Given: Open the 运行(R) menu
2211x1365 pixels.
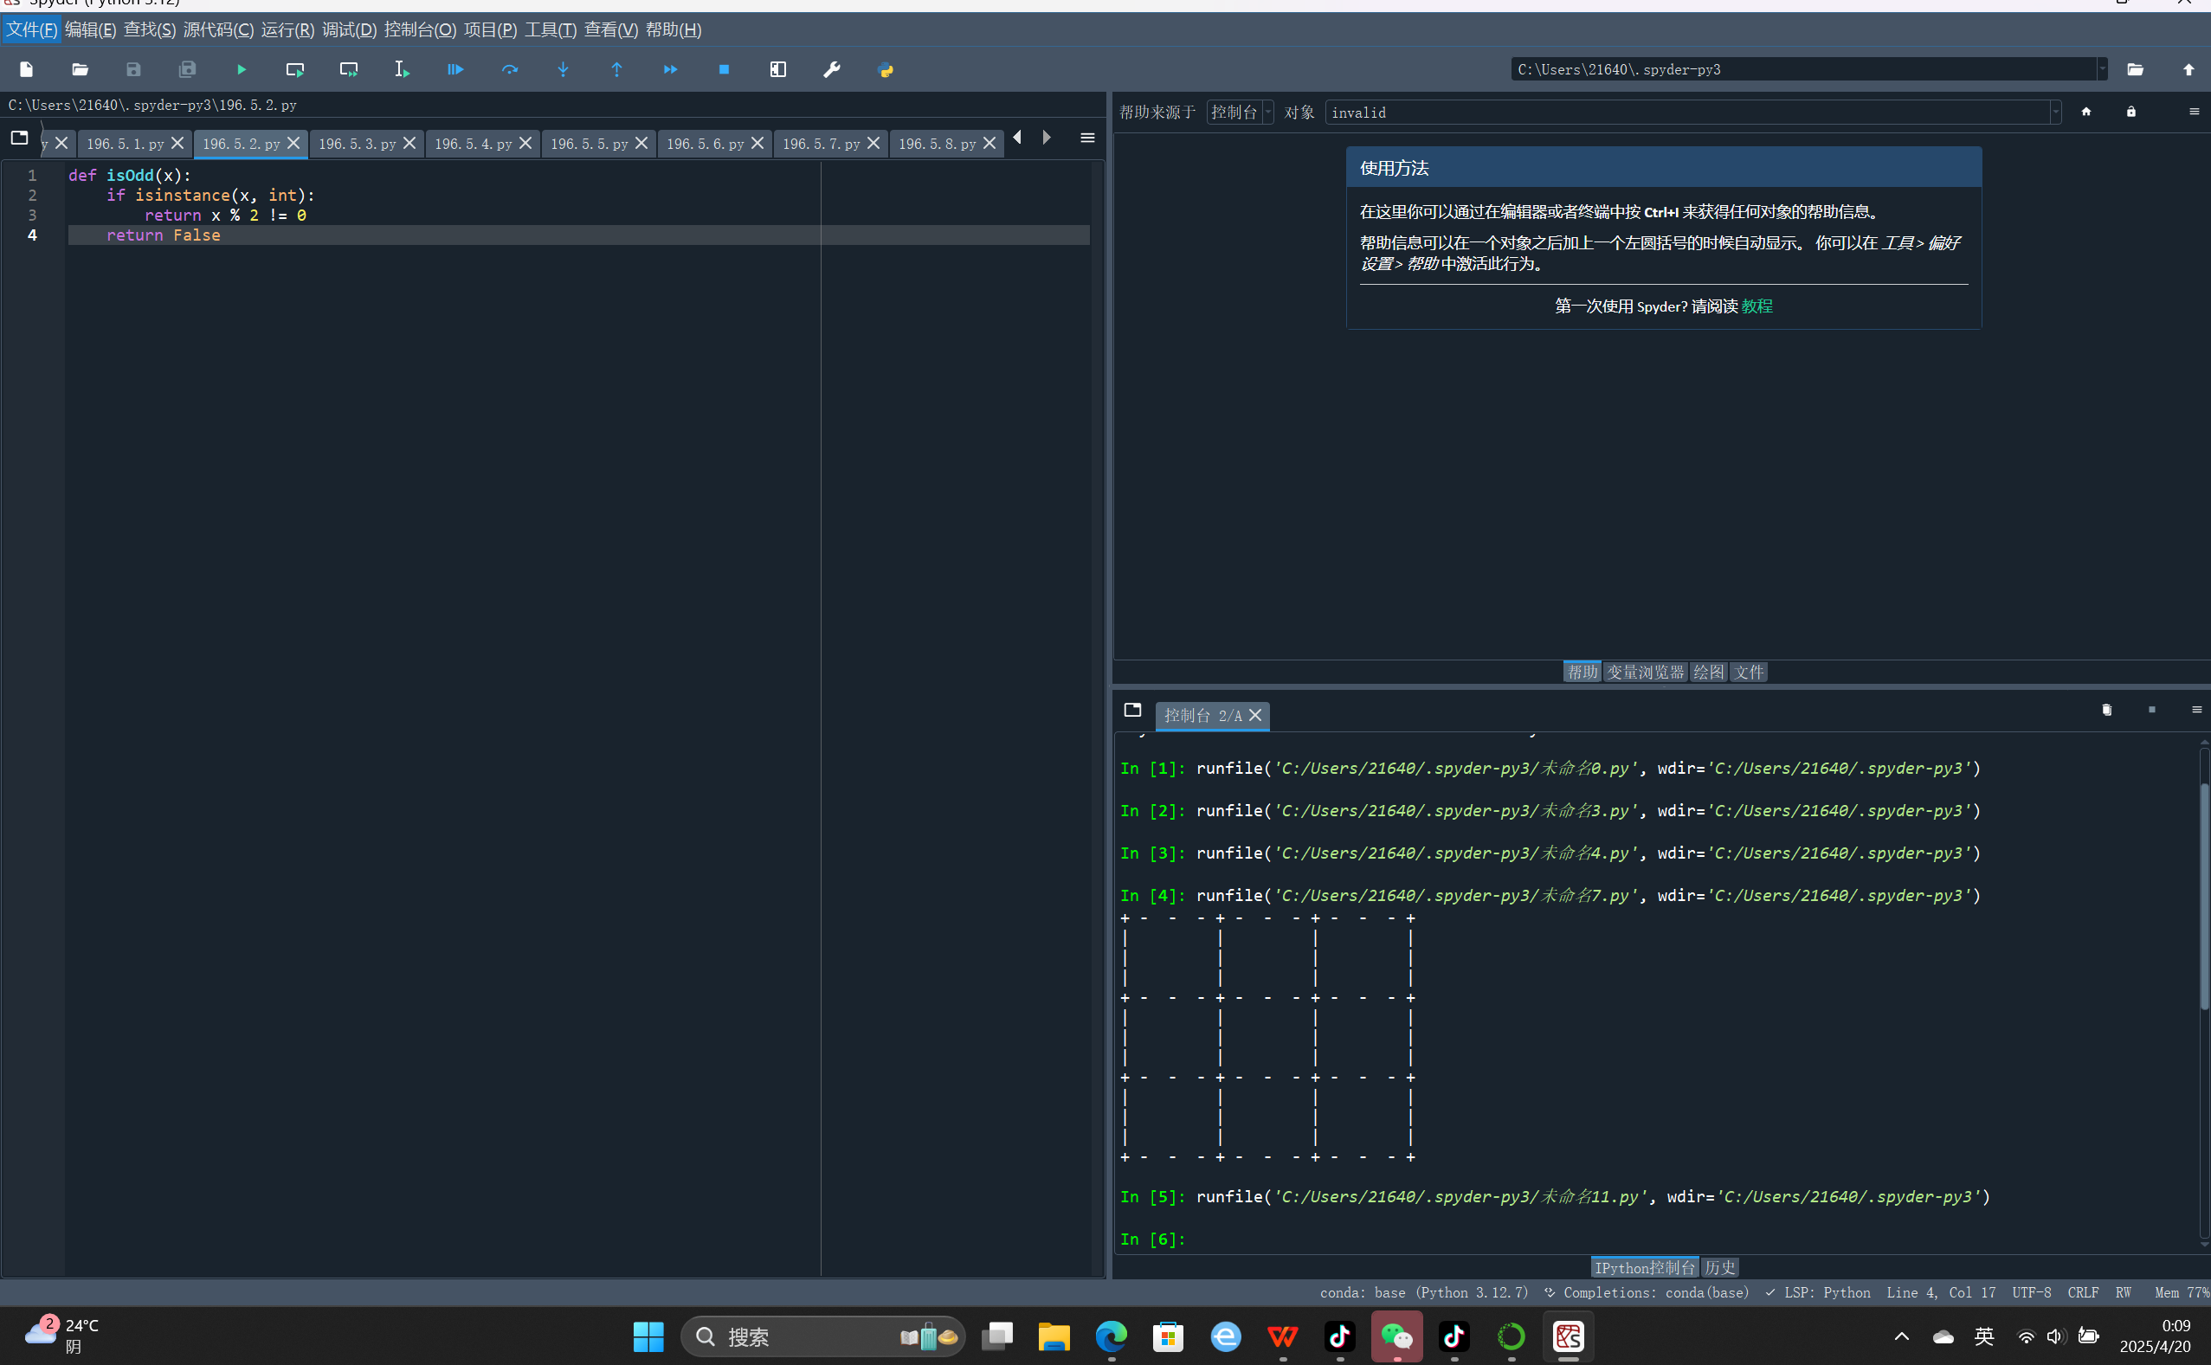Looking at the screenshot, I should pos(287,29).
